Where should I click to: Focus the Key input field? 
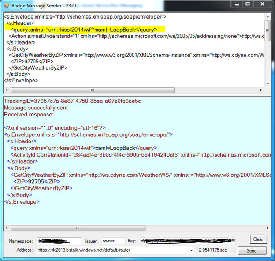click(x=187, y=241)
